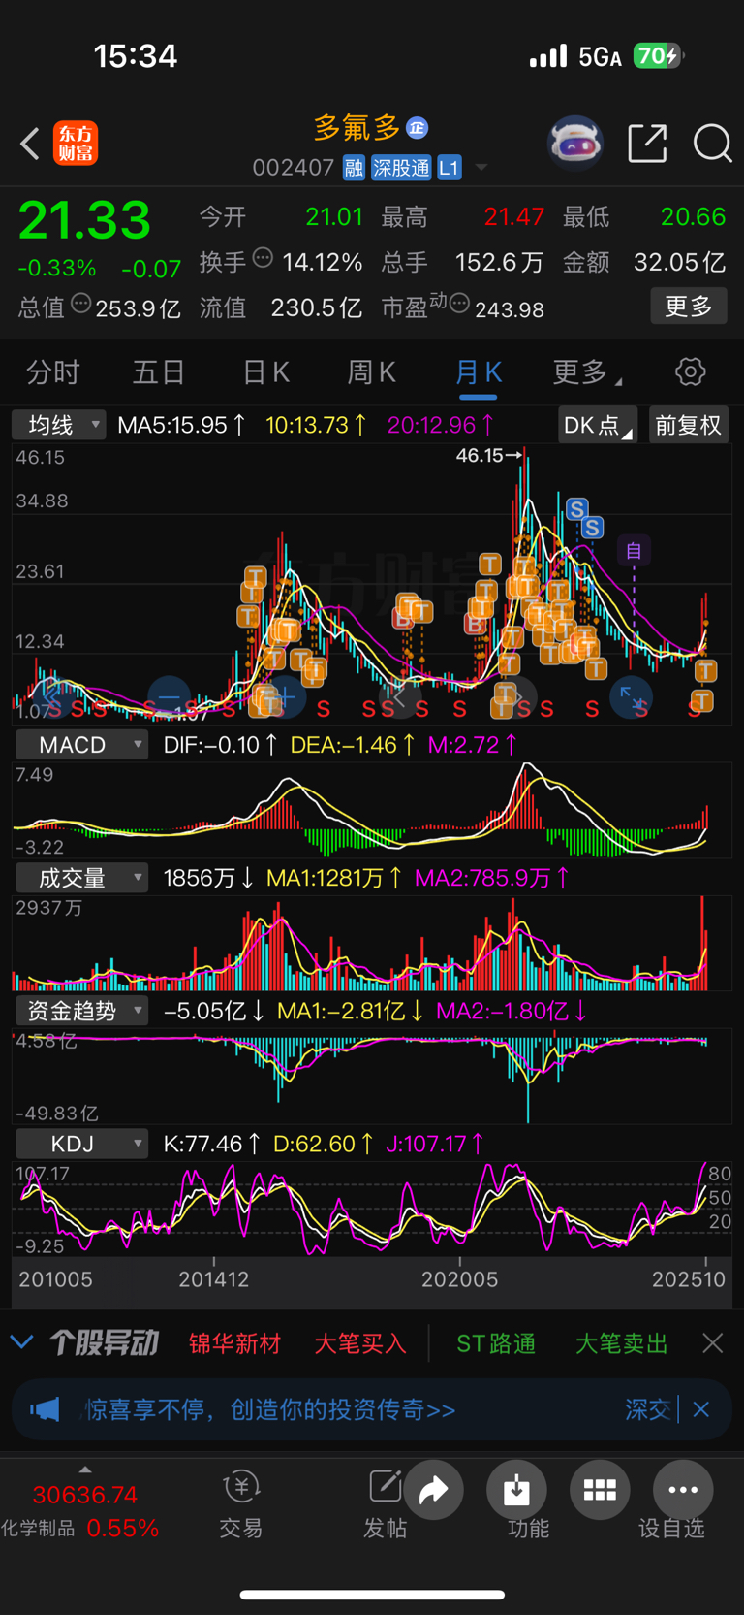Open the 更多 chart period tab
This screenshot has width=745, height=1615.
point(587,372)
